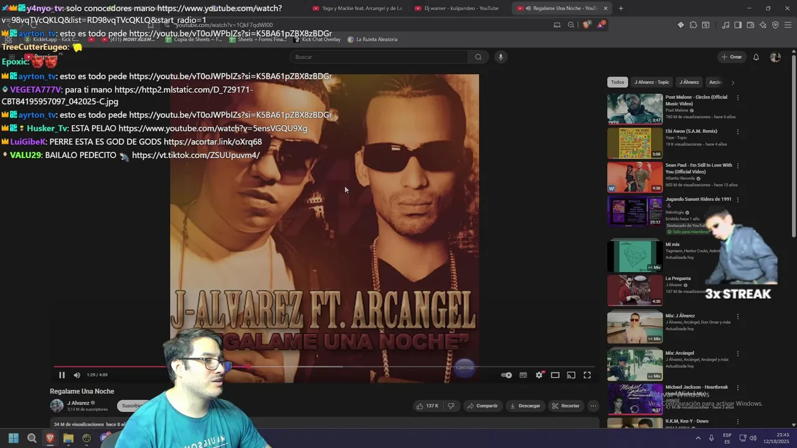Screen dimensions: 797x448
Task: Open File Explorer from the taskbar
Action: 68,438
